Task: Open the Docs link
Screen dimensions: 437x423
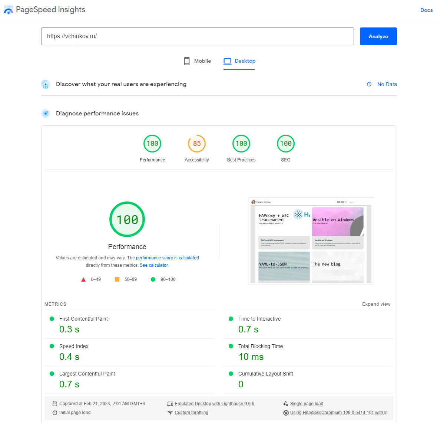Action: 426,10
